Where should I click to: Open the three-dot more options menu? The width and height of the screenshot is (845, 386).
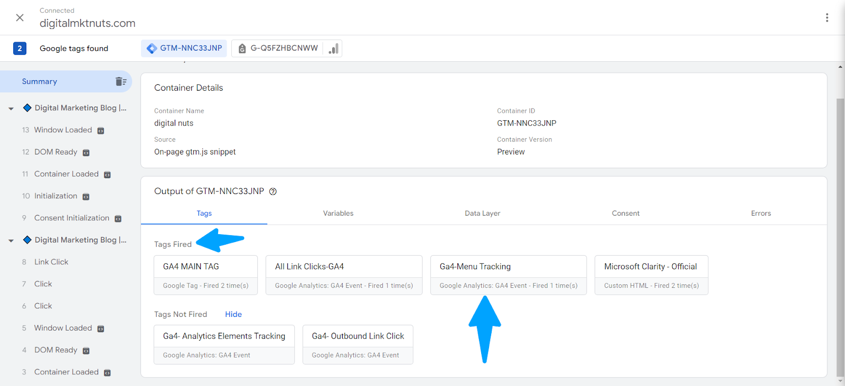[x=827, y=17]
